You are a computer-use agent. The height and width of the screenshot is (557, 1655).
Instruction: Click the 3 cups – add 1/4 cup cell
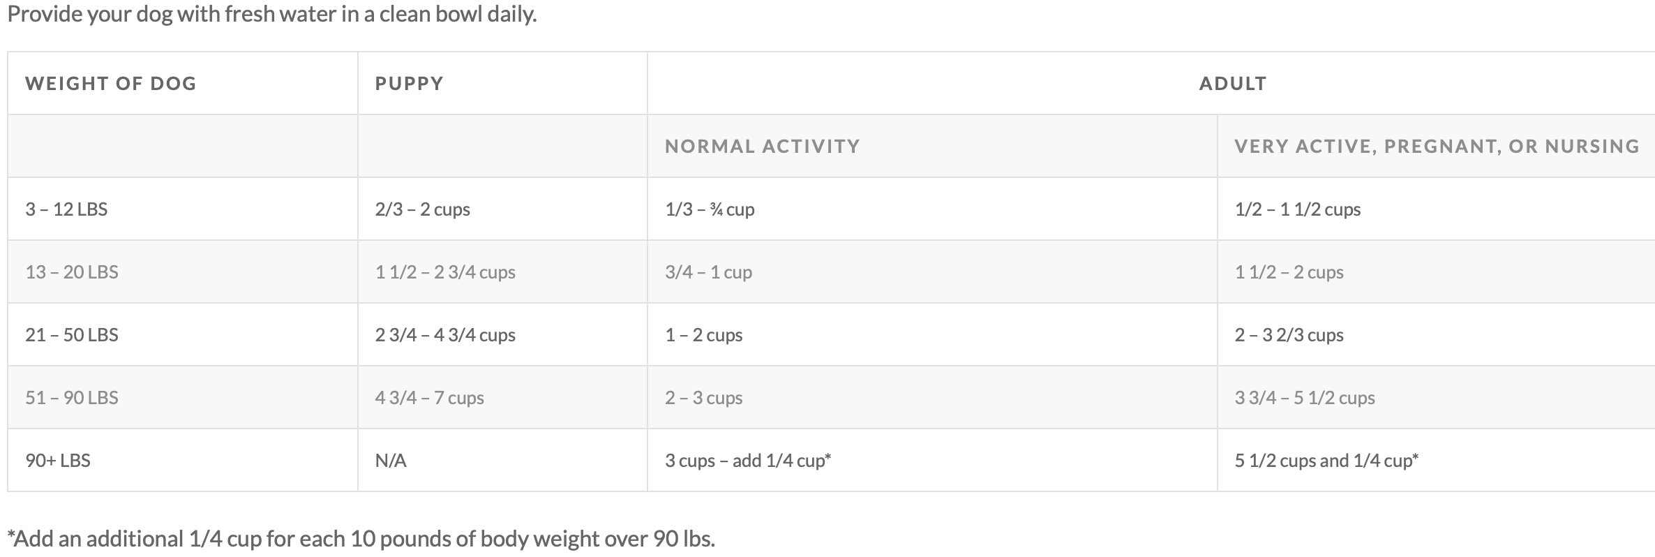tap(748, 461)
